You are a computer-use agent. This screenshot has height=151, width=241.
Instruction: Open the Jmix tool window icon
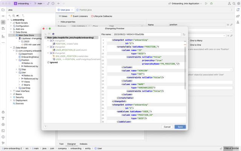(x=3, y=22)
